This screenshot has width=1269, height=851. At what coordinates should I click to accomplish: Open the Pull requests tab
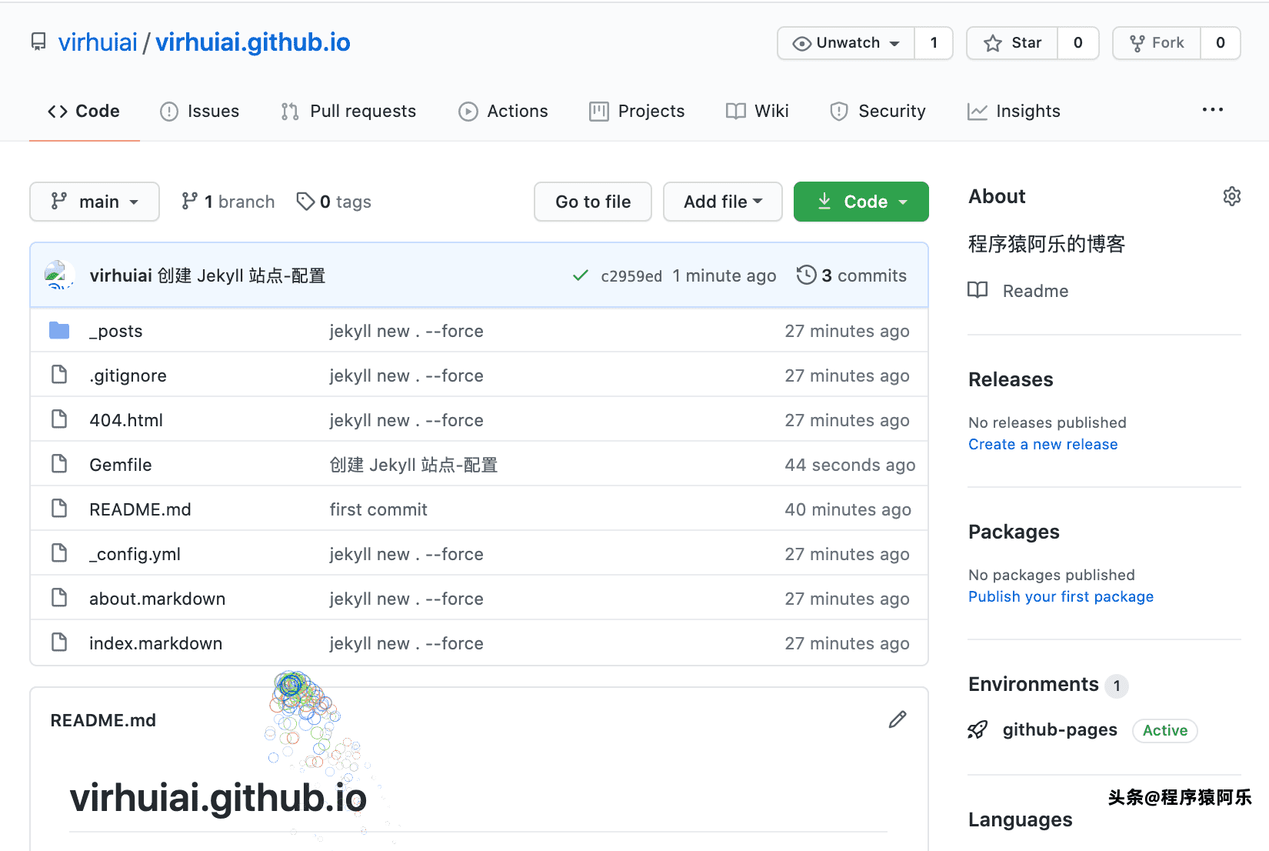point(348,111)
